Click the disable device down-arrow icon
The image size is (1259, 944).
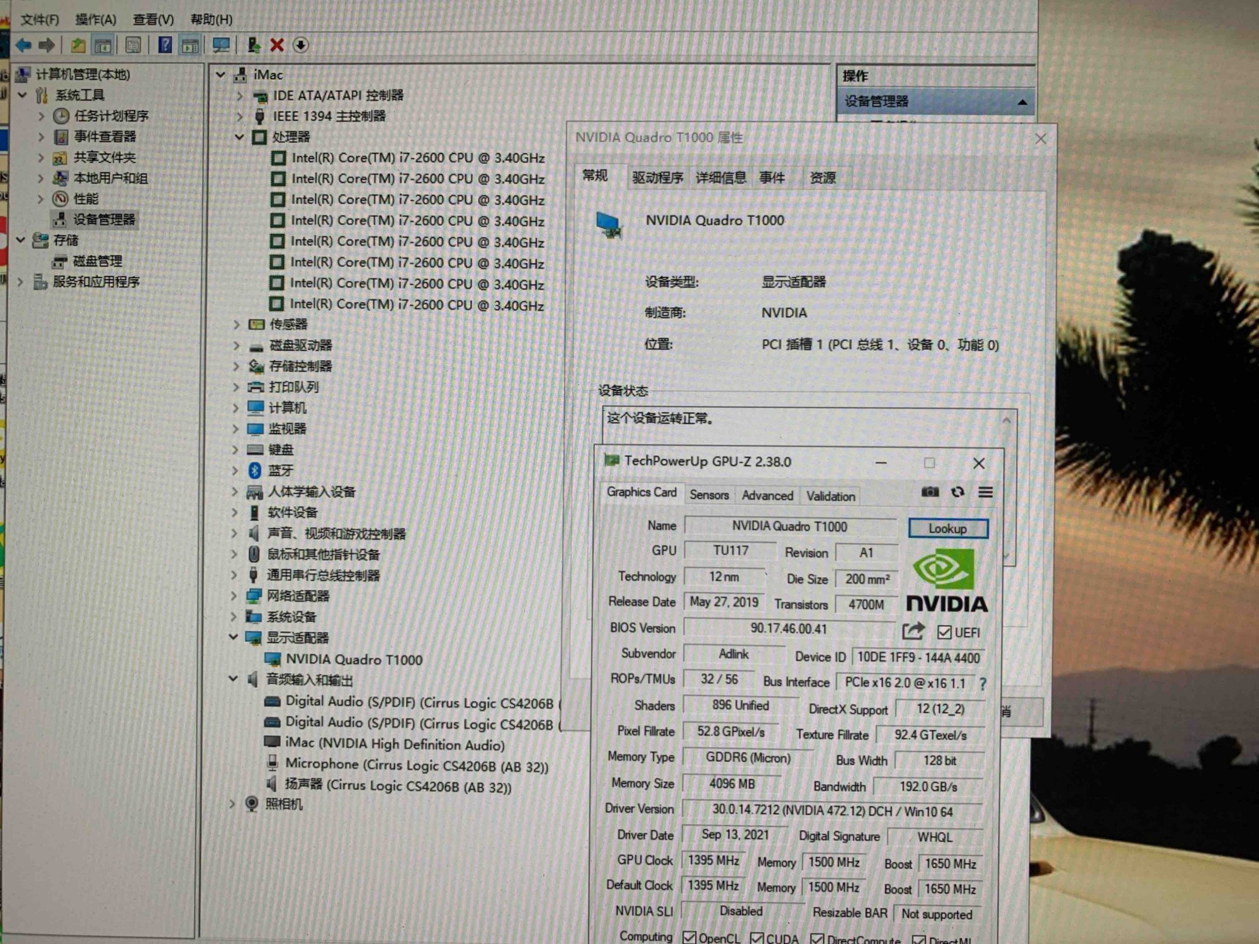[301, 45]
